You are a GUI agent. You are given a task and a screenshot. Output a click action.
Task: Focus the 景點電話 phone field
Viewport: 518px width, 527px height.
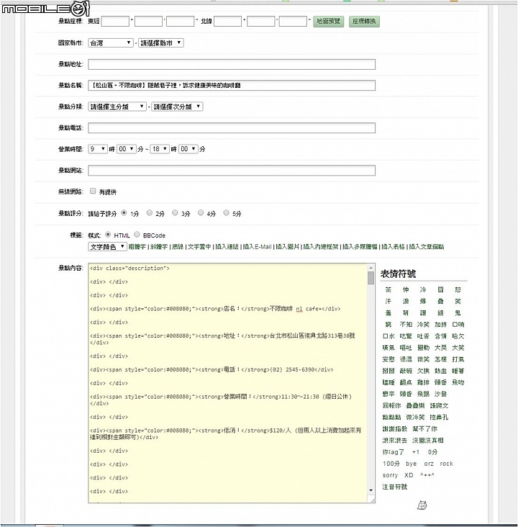click(232, 127)
